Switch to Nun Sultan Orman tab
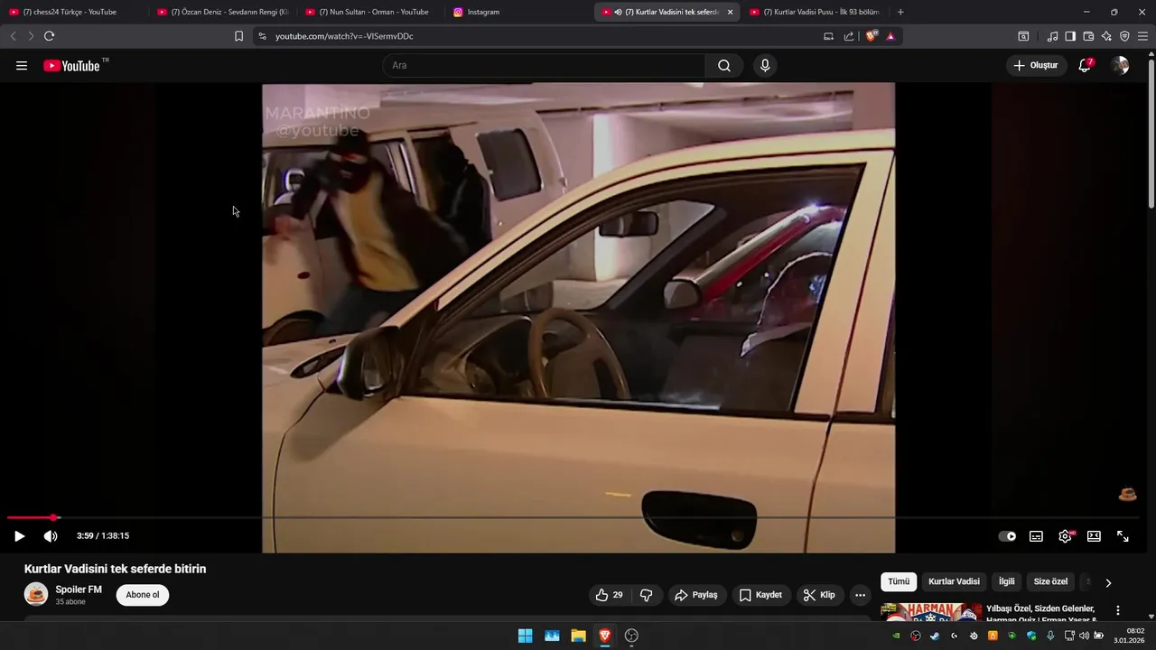1156x650 pixels. [x=371, y=12]
